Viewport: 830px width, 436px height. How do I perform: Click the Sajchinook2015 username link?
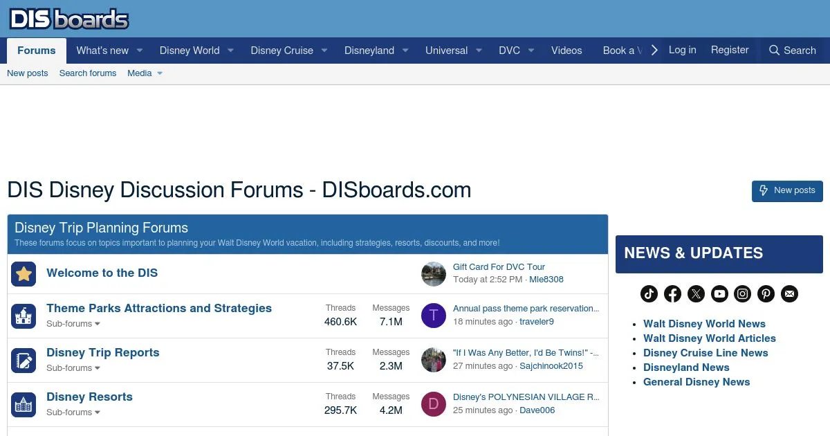click(551, 366)
